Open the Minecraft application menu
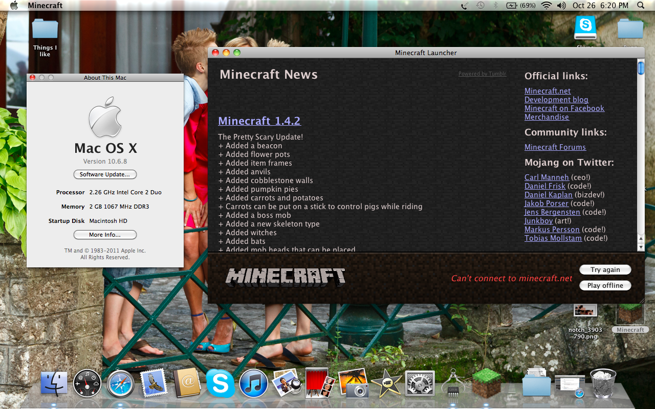This screenshot has width=655, height=409. point(45,6)
